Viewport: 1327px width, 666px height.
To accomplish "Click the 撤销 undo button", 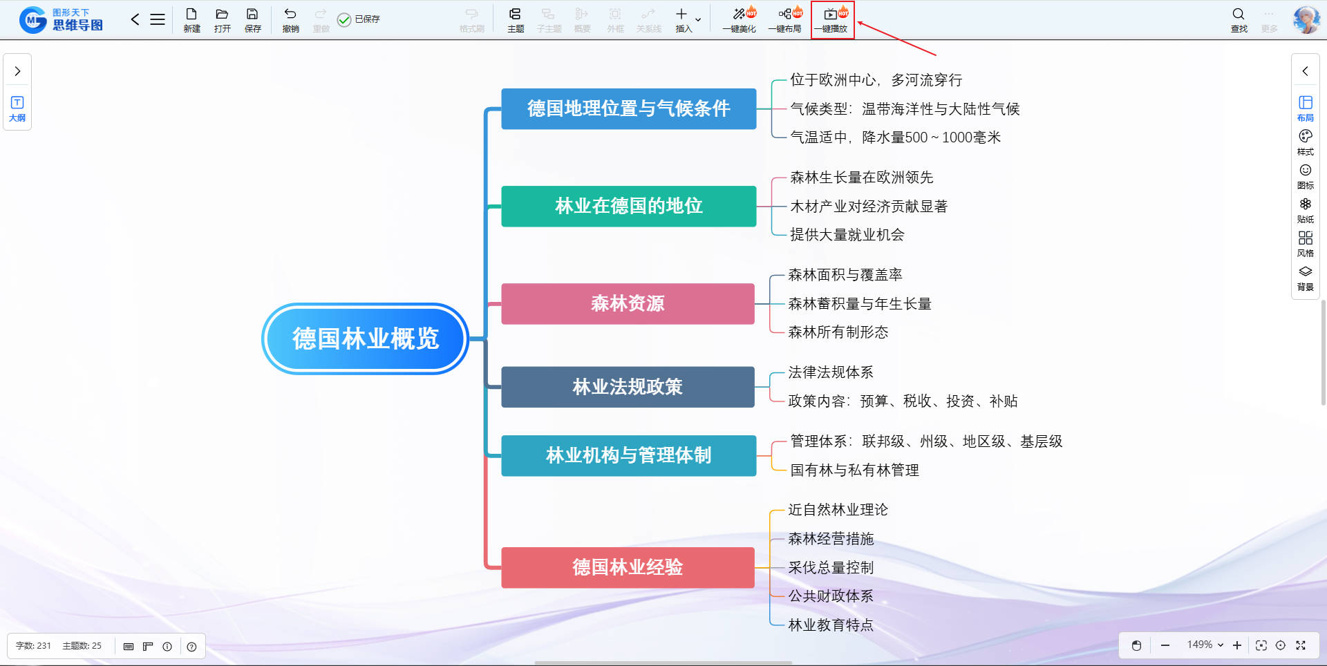I will (290, 19).
